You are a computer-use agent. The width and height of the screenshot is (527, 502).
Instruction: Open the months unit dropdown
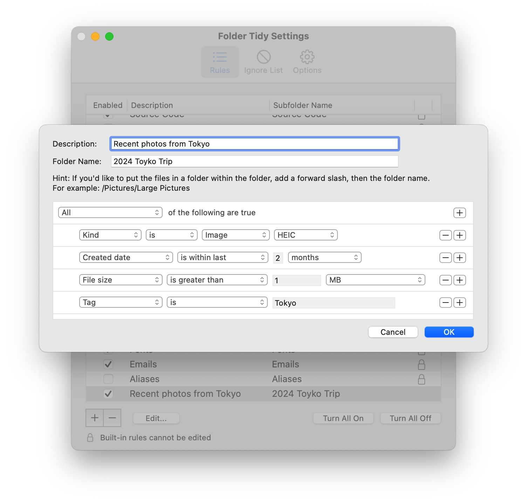coord(324,257)
